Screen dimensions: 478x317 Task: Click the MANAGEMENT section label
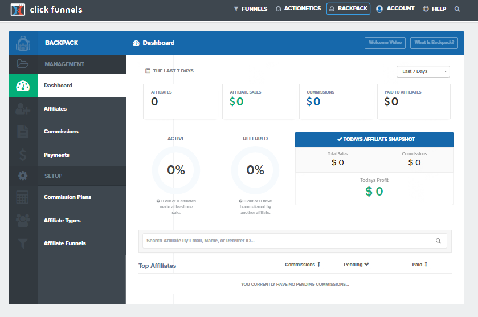pos(64,64)
